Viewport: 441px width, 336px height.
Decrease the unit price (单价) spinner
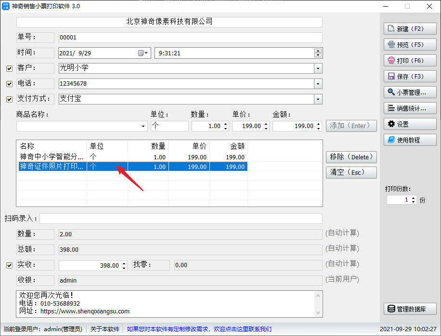(266, 129)
